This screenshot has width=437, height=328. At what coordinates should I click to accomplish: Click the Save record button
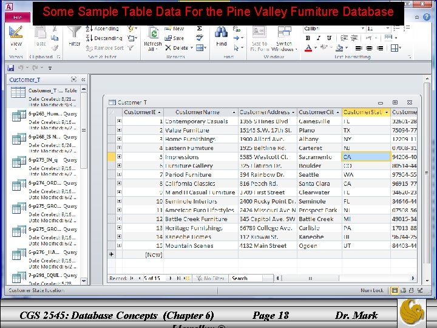[174, 38]
